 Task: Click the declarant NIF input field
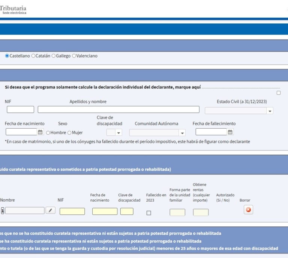tap(20, 109)
